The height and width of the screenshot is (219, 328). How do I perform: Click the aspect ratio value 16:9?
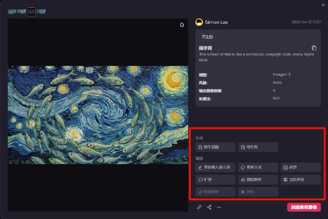point(276,98)
